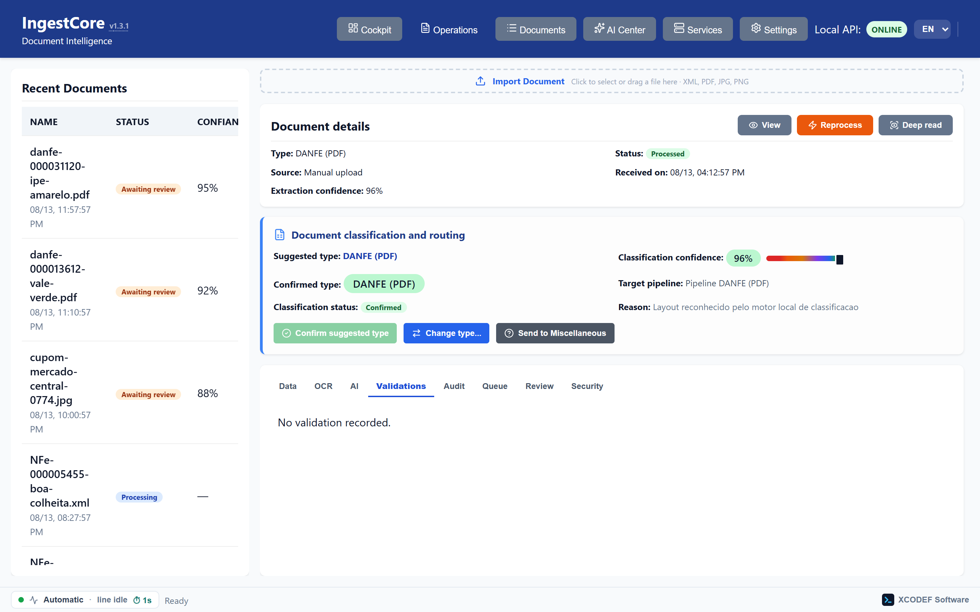Click the STATUS column header
980x612 pixels.
[132, 122]
